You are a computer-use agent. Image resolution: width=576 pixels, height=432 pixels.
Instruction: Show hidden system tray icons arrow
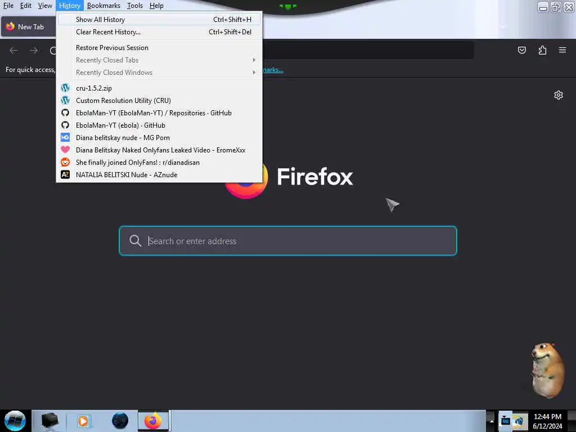492,421
